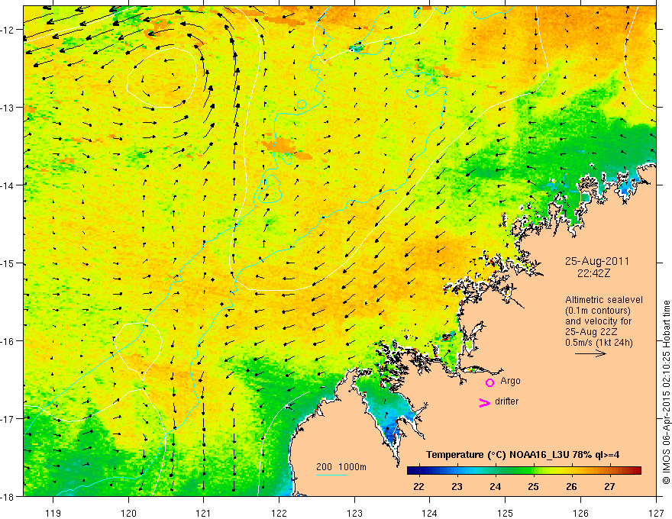Click the colorbar value 23

[457, 486]
